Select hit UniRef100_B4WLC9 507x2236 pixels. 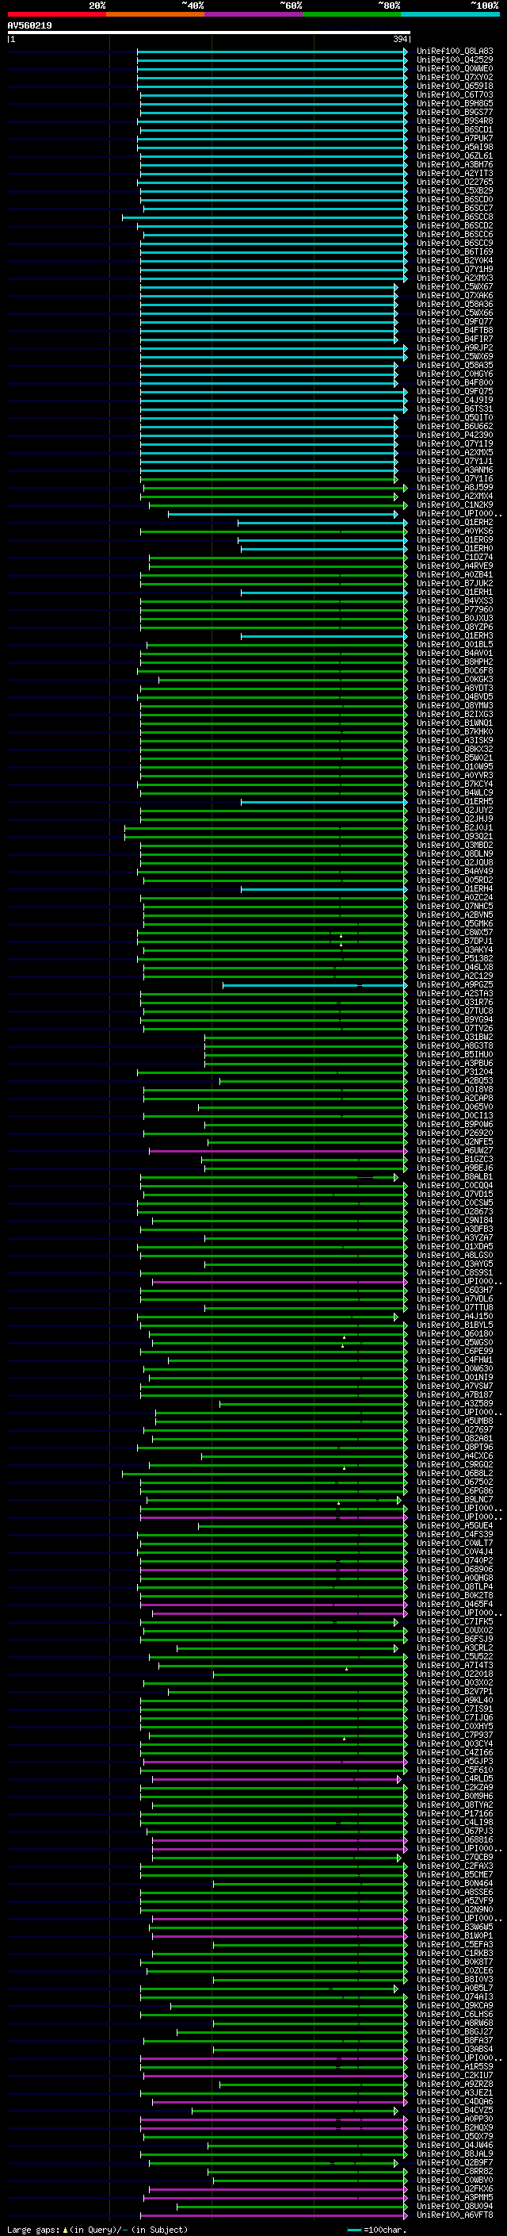pos(455,793)
